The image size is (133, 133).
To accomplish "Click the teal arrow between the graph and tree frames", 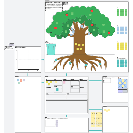I will coord(43,60).
